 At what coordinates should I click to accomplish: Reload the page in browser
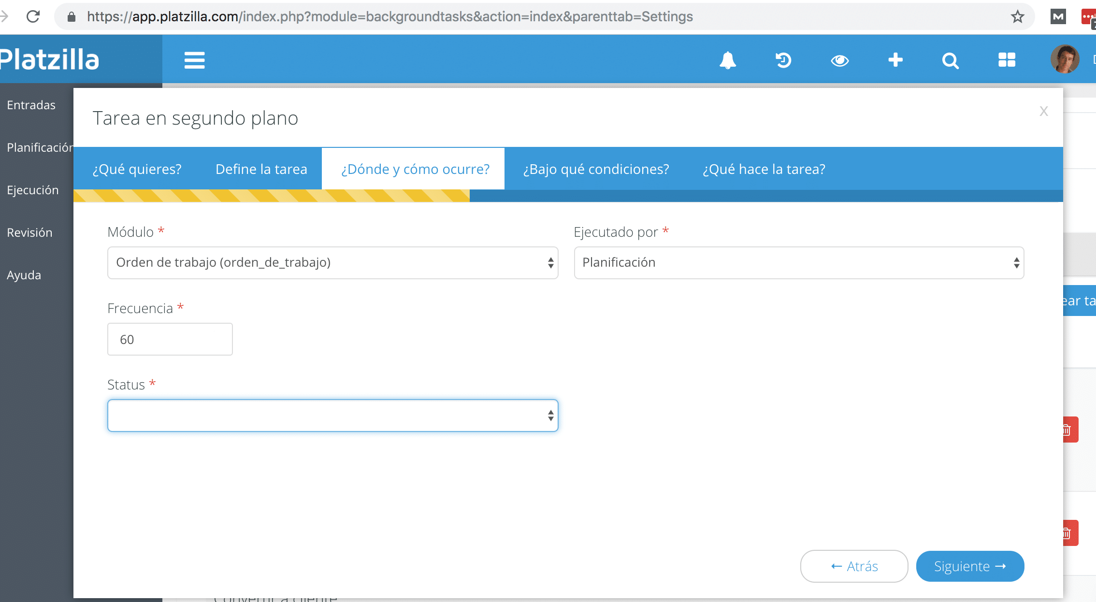(x=33, y=17)
